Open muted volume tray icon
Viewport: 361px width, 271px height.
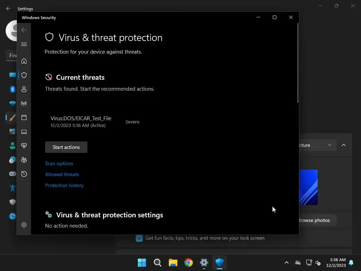click(x=318, y=263)
